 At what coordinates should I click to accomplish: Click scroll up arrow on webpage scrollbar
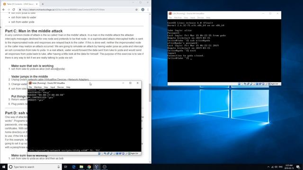point(150,14)
